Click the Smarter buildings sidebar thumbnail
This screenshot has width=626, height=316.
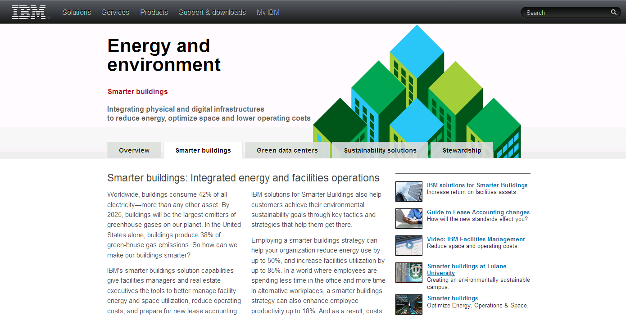409,304
